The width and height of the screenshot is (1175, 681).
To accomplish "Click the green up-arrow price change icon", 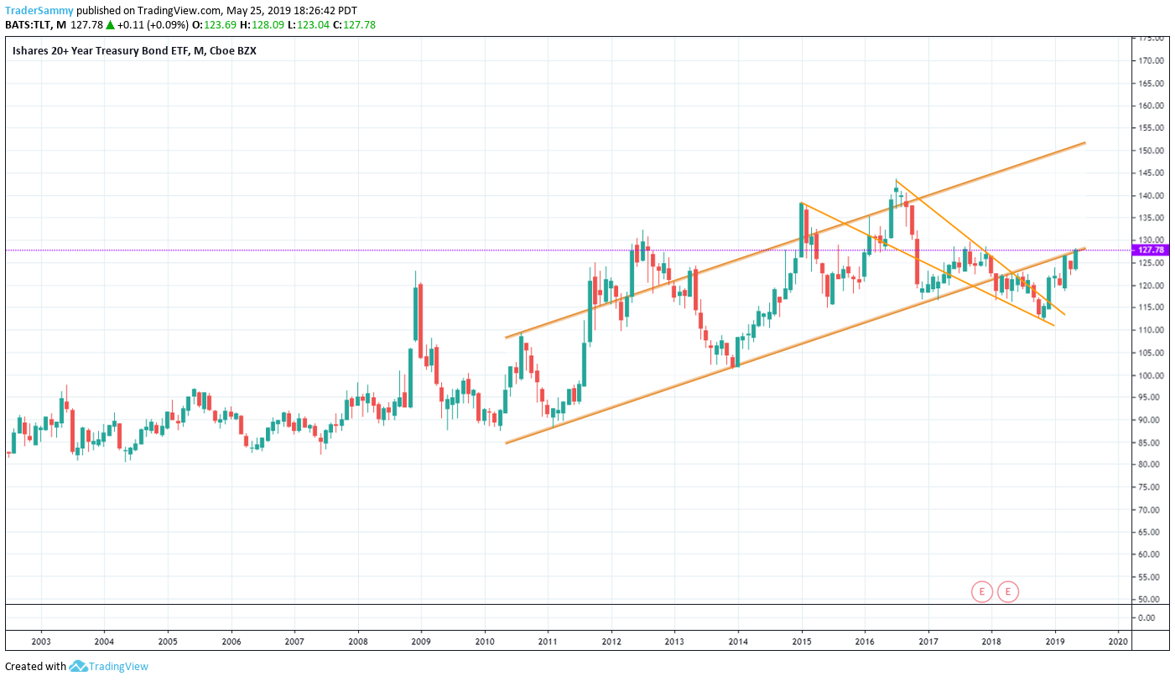I will pyautogui.click(x=110, y=25).
